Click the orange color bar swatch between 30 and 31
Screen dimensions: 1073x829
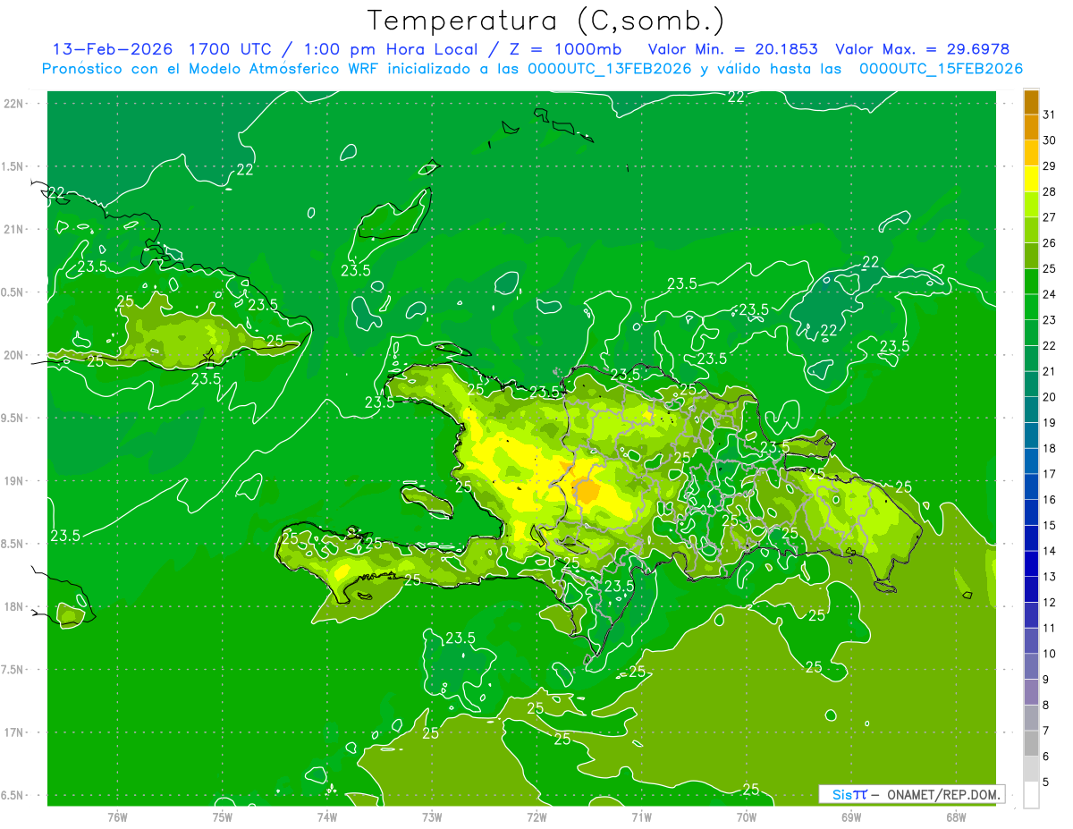pos(1031,127)
